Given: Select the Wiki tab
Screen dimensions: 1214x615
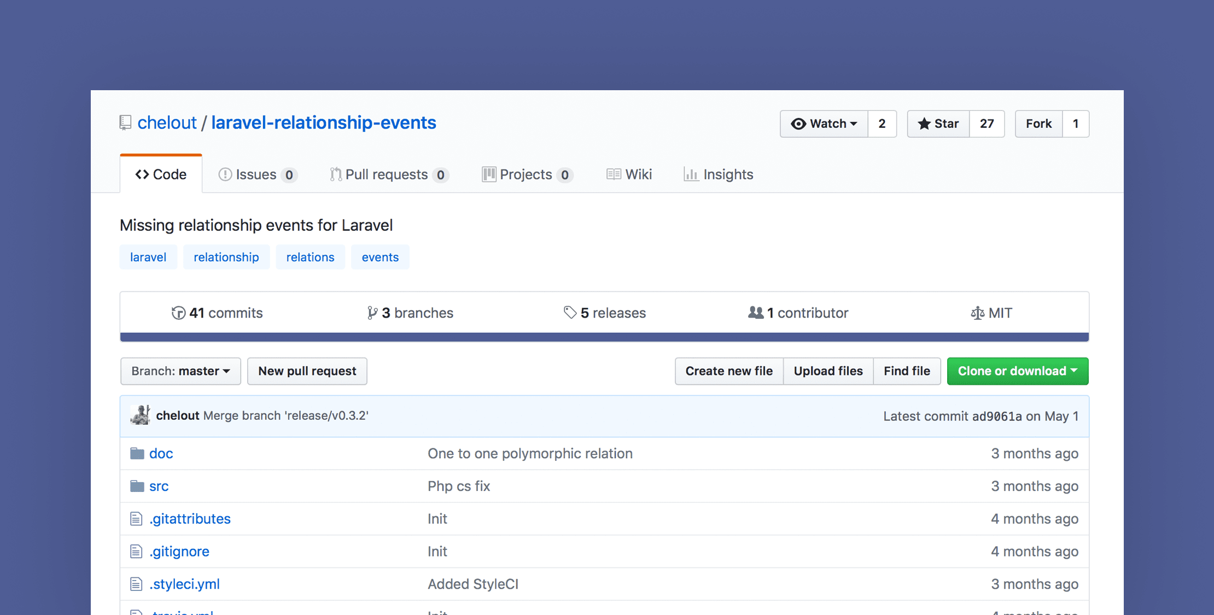Looking at the screenshot, I should coord(628,174).
